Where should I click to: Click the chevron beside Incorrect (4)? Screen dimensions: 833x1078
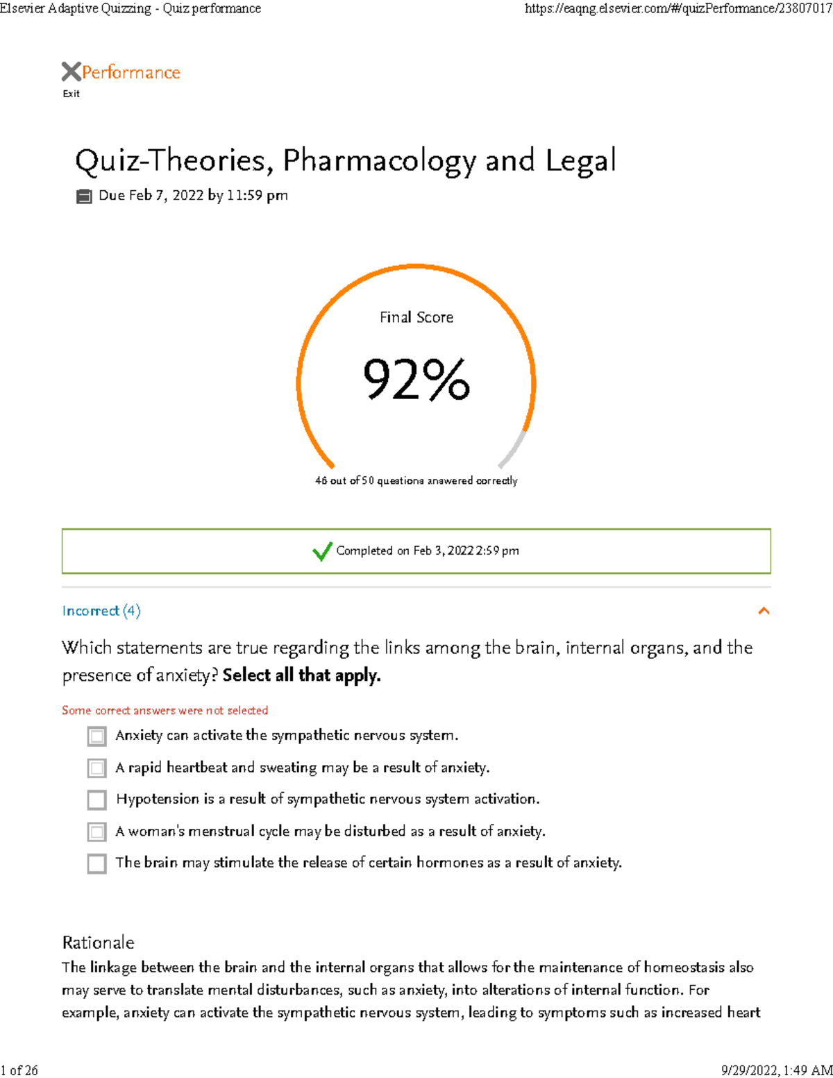pos(765,610)
